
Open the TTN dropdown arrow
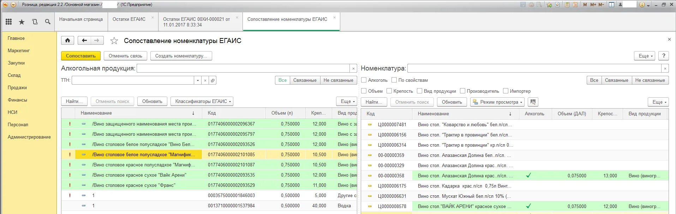coord(198,80)
